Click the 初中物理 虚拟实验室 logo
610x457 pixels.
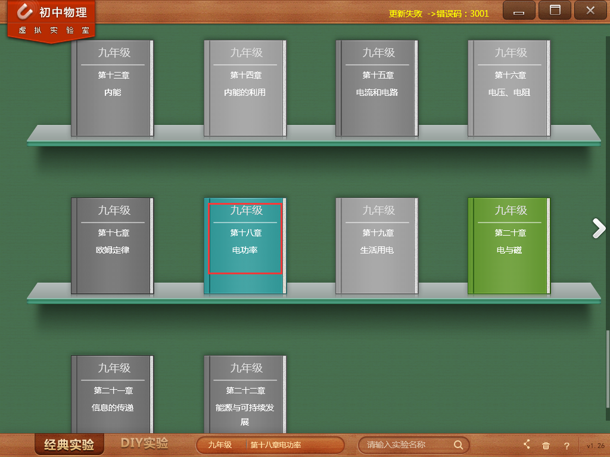[x=52, y=20]
